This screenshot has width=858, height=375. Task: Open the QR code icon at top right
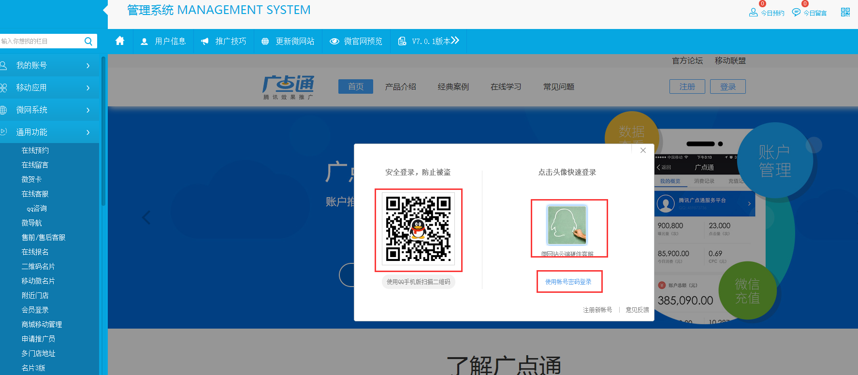coord(845,12)
